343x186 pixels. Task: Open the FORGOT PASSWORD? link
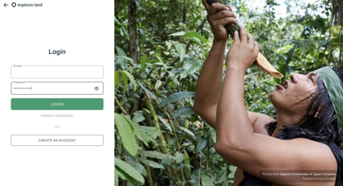(57, 116)
